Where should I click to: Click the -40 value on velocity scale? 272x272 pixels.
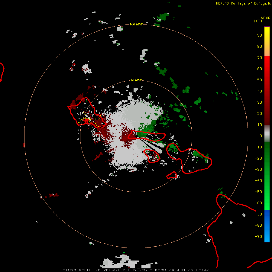click(x=258, y=181)
